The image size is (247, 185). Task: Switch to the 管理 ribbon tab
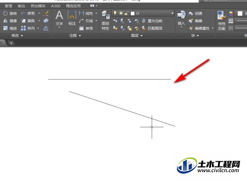8,6
